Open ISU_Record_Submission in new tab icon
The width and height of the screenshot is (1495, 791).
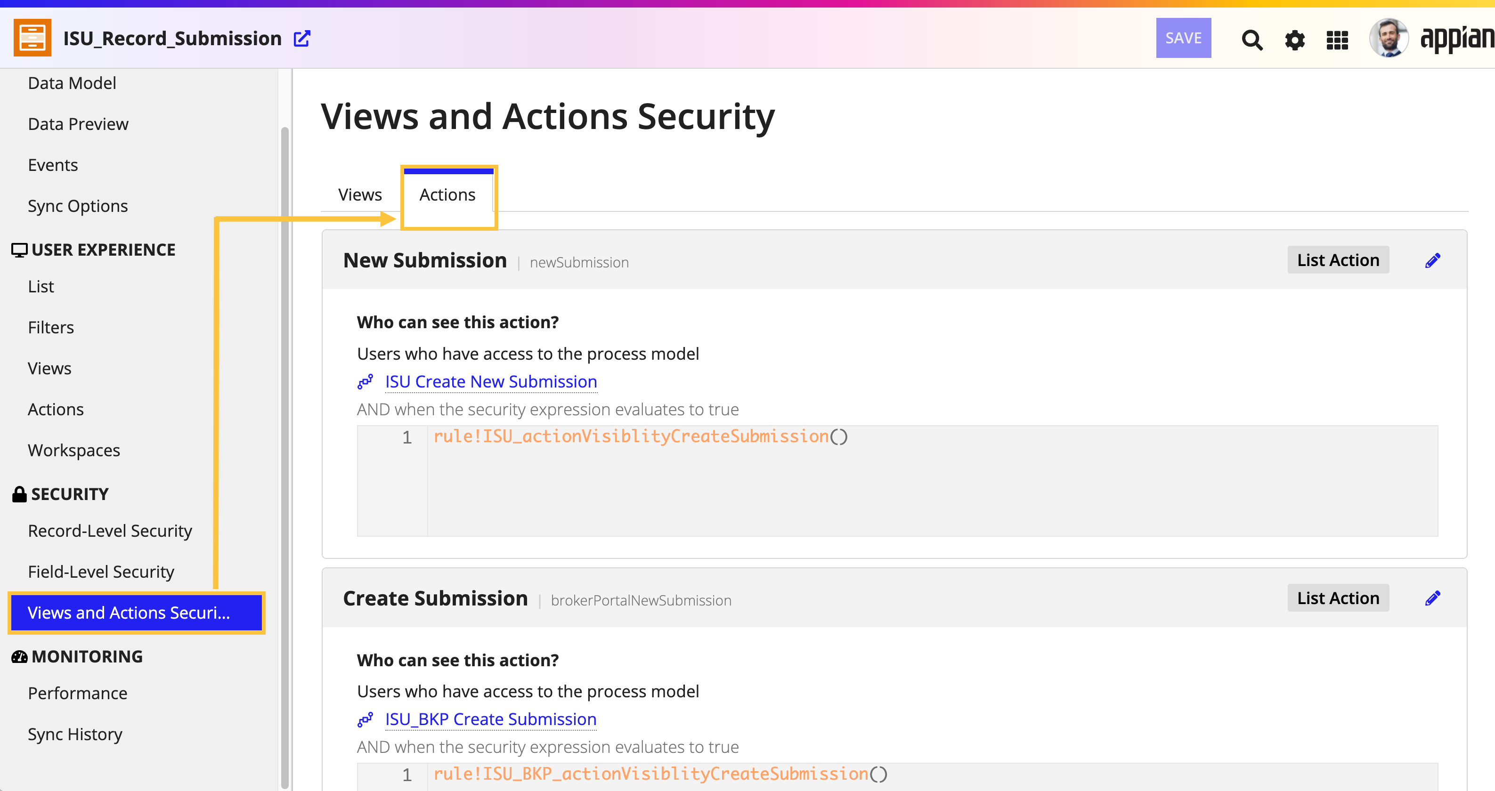(x=302, y=38)
